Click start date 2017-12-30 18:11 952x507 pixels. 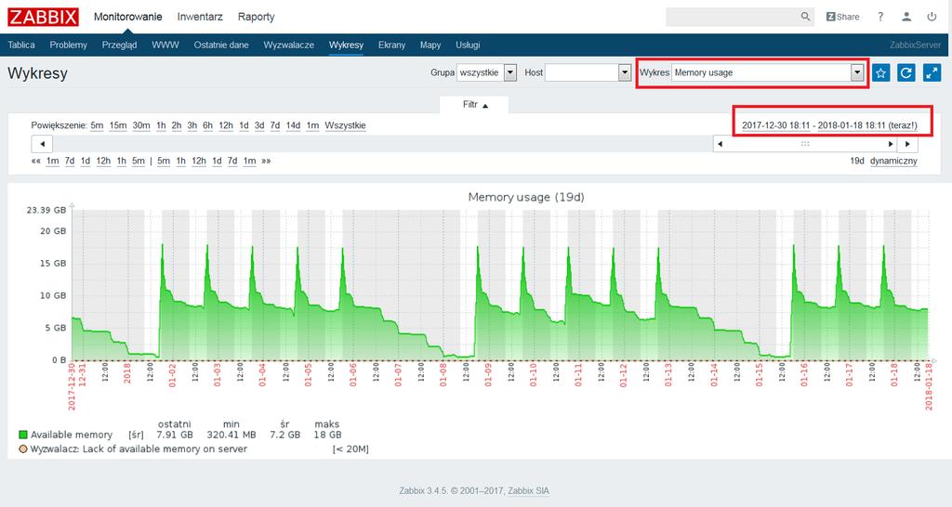tap(775, 125)
